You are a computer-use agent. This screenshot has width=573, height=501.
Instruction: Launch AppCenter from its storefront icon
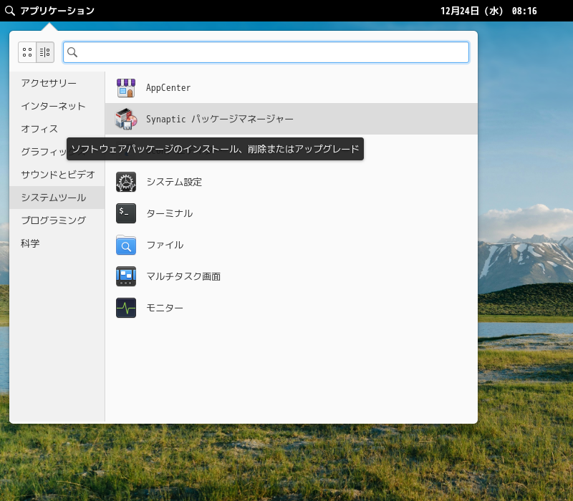(126, 88)
